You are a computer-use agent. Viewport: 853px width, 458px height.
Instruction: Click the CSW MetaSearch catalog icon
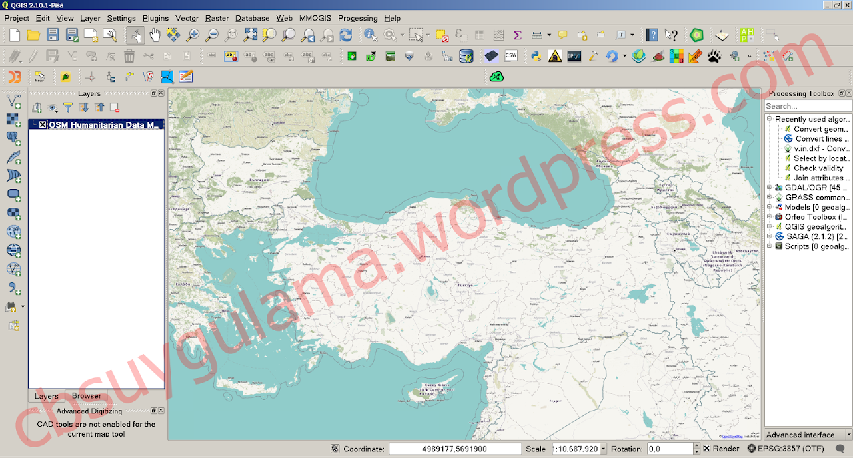[x=511, y=56]
